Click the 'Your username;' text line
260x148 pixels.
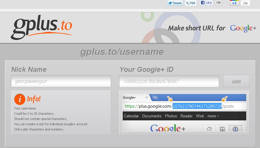[x=25, y=108]
